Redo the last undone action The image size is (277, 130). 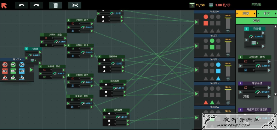(x=36, y=5)
